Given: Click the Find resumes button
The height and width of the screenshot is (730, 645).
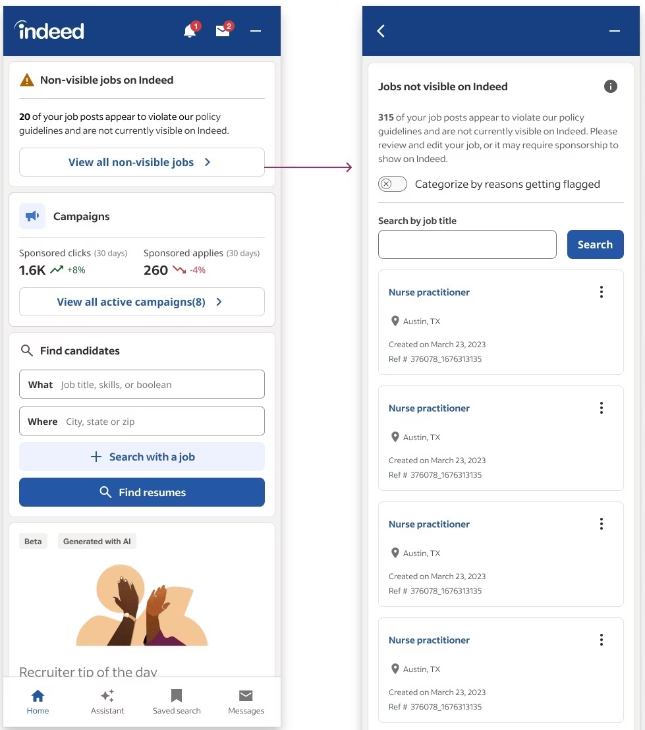Looking at the screenshot, I should click(142, 492).
